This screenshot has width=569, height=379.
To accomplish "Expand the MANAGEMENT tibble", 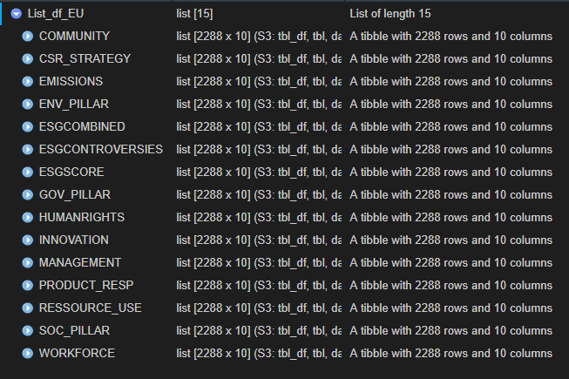I will pyautogui.click(x=28, y=262).
